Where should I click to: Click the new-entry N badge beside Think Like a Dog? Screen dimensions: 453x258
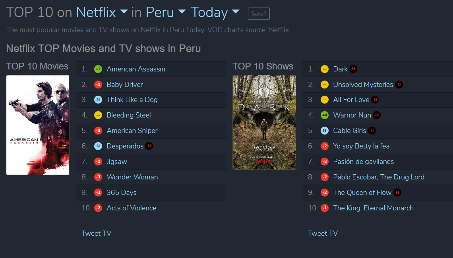click(98, 100)
